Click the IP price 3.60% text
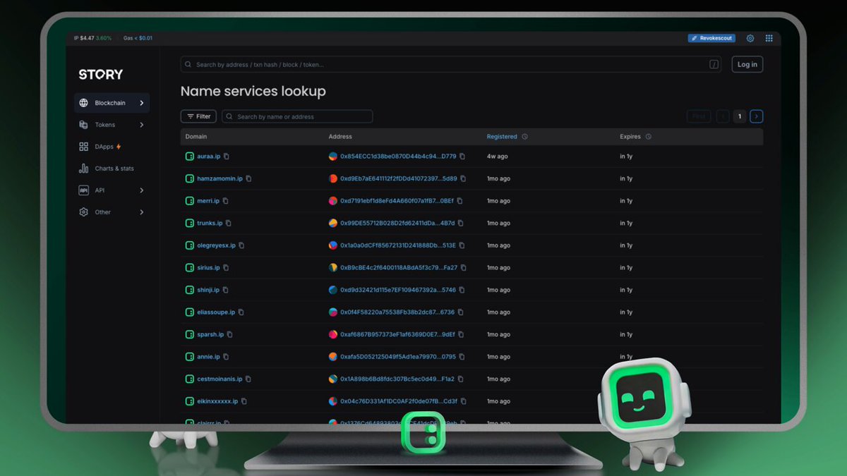 (x=104, y=38)
